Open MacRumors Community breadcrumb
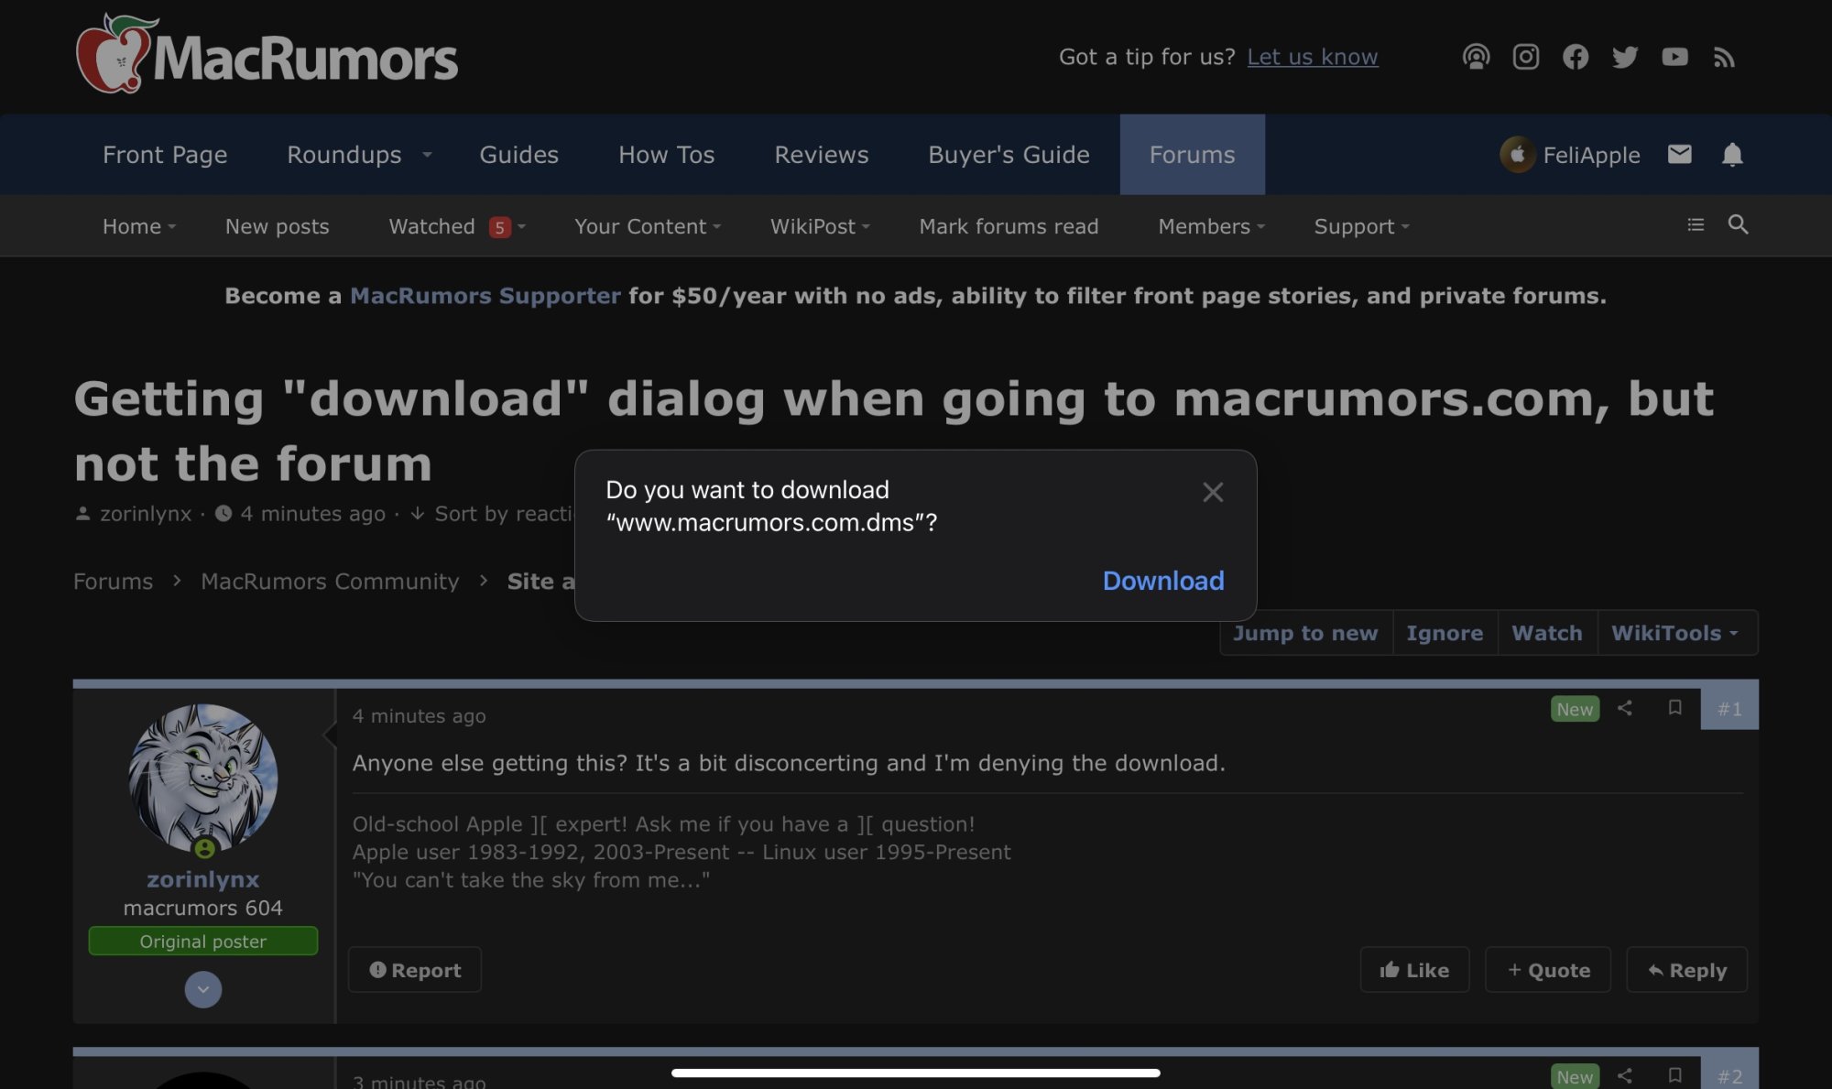The height and width of the screenshot is (1089, 1832). [x=330, y=582]
